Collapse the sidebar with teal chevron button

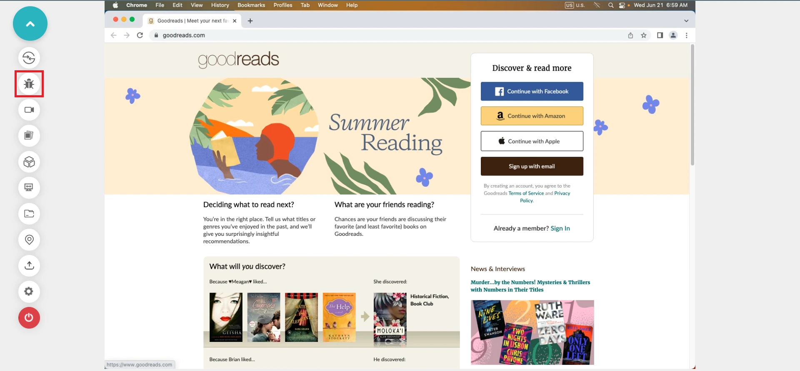(x=30, y=24)
